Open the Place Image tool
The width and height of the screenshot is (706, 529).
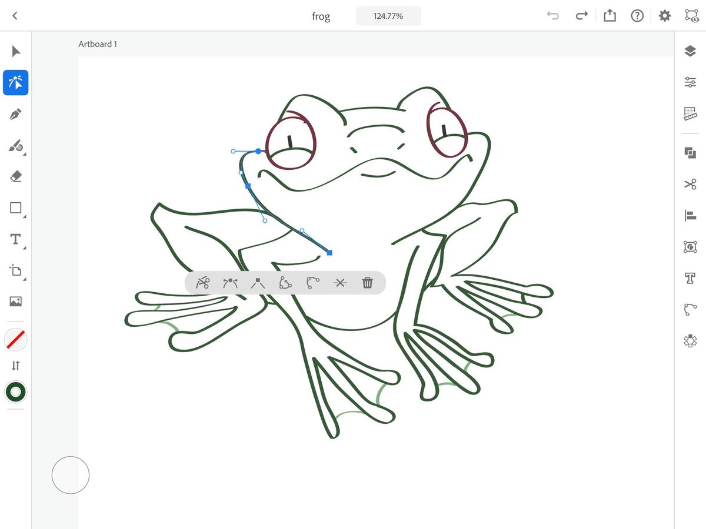15,302
